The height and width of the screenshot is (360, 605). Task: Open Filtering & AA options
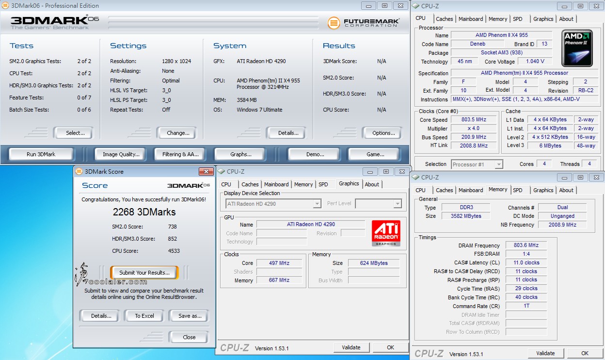pyautogui.click(x=181, y=154)
